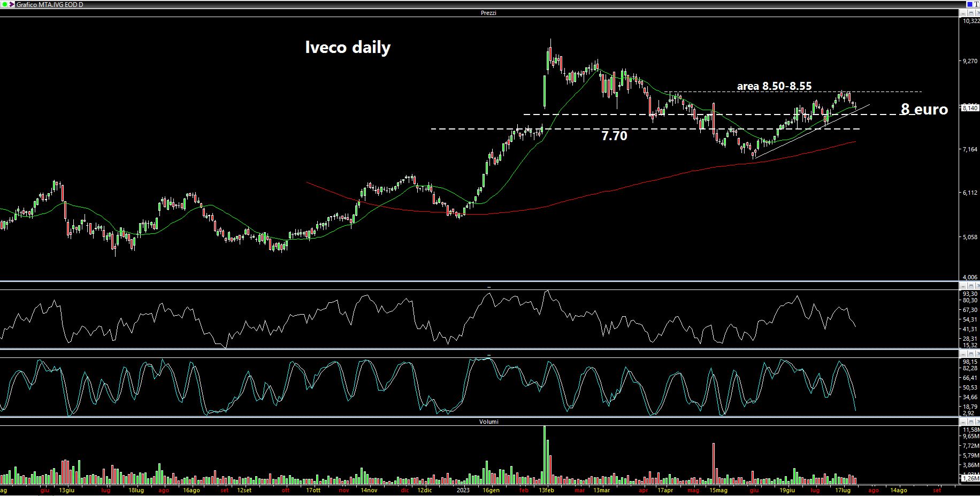Click the 12dic date on time axis
Screen dimensions: 980x496
click(424, 490)
